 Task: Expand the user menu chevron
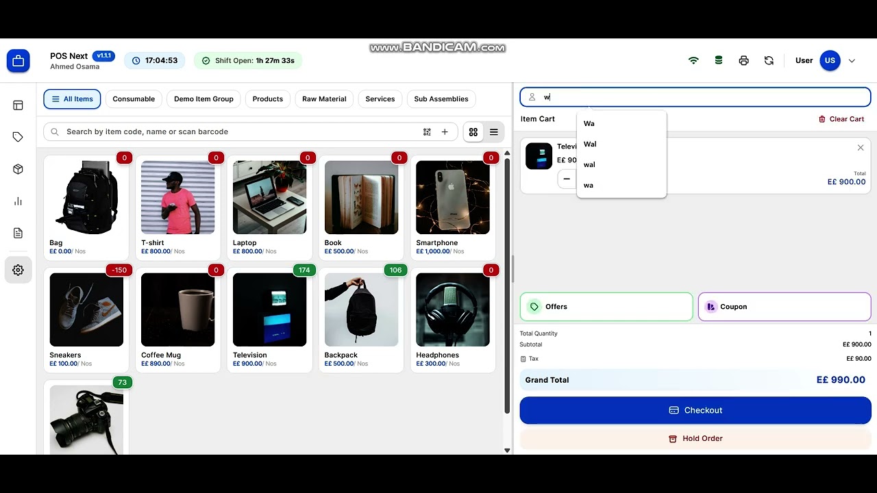[x=852, y=61]
